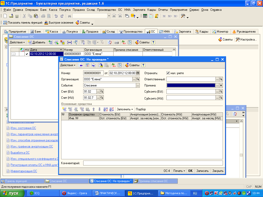Toggle the нал. учете checkbox
The width and height of the screenshot is (263, 197).
coord(168,73)
